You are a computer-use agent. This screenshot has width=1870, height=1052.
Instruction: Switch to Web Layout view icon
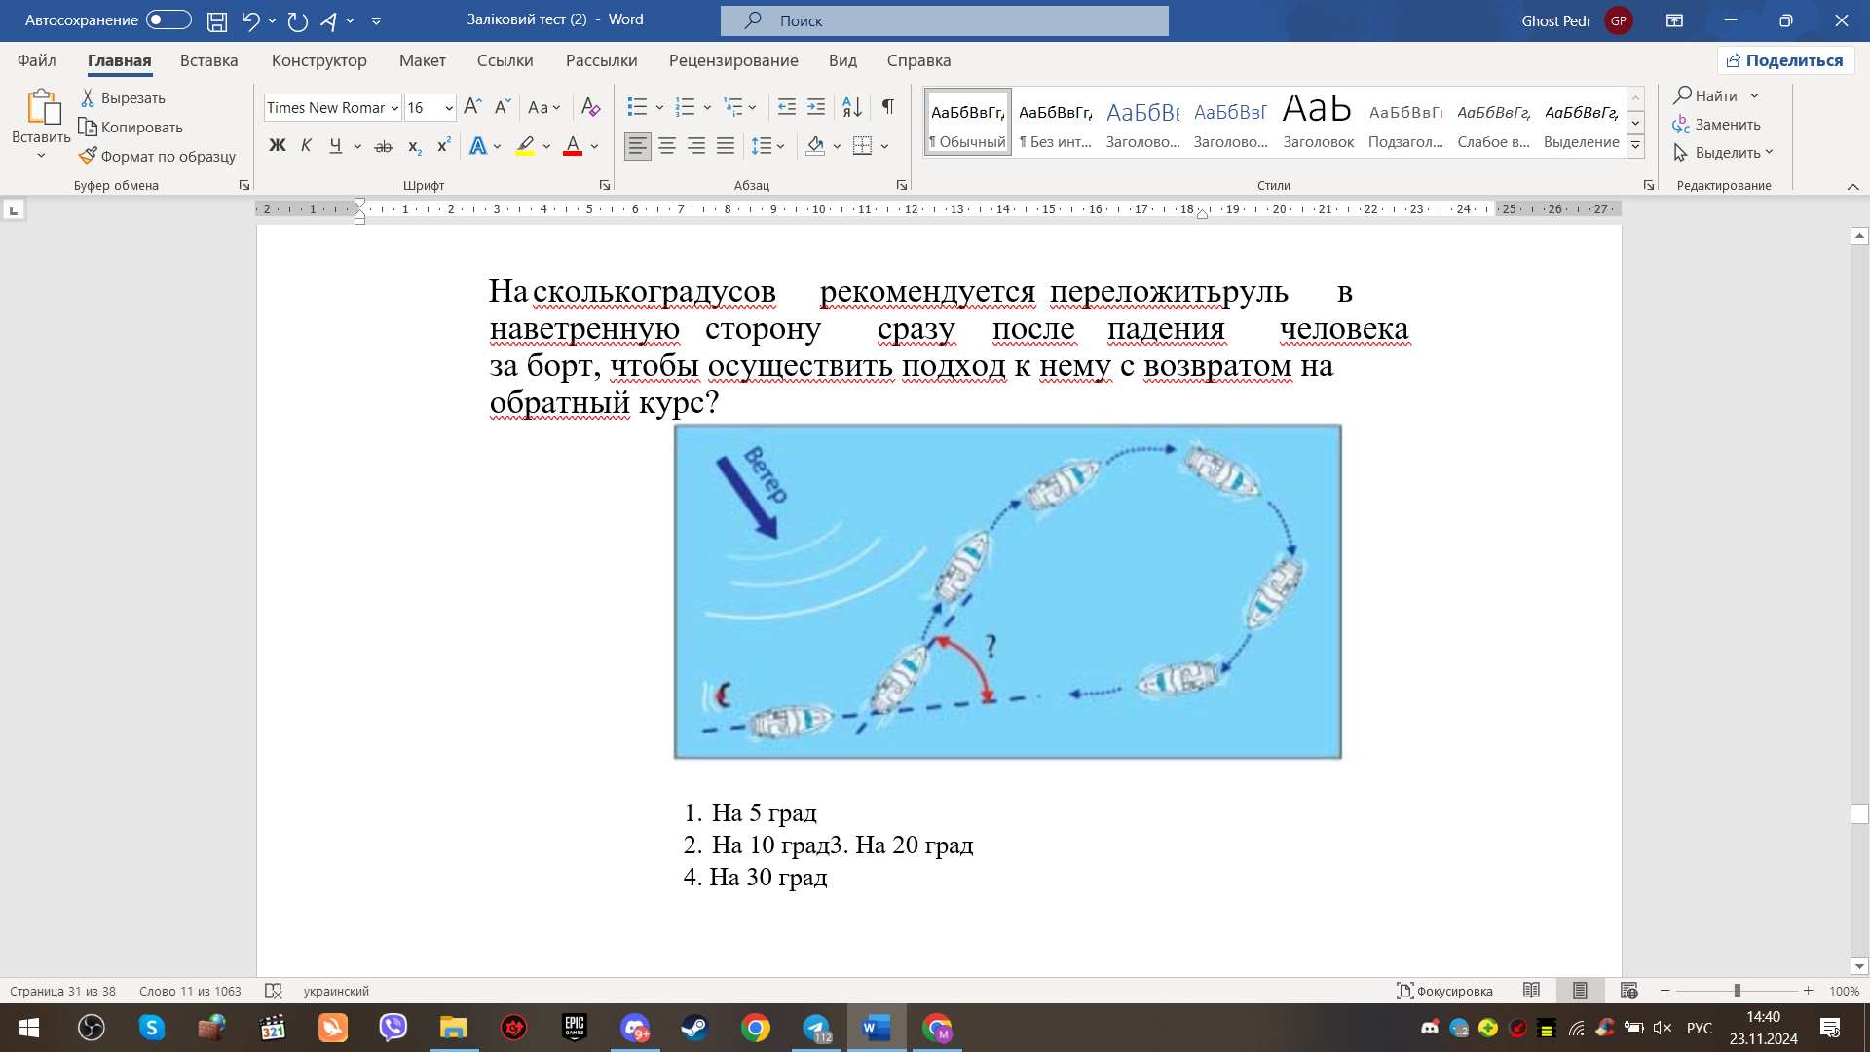(x=1628, y=991)
